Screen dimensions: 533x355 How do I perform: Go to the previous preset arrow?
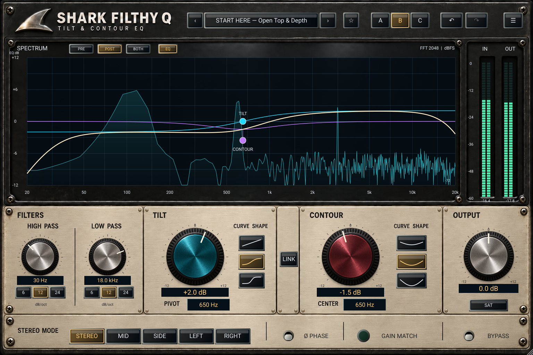tap(195, 21)
